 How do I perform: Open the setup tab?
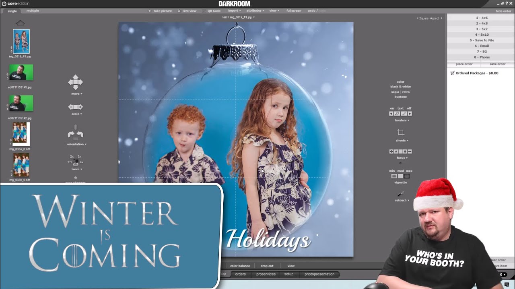289,274
